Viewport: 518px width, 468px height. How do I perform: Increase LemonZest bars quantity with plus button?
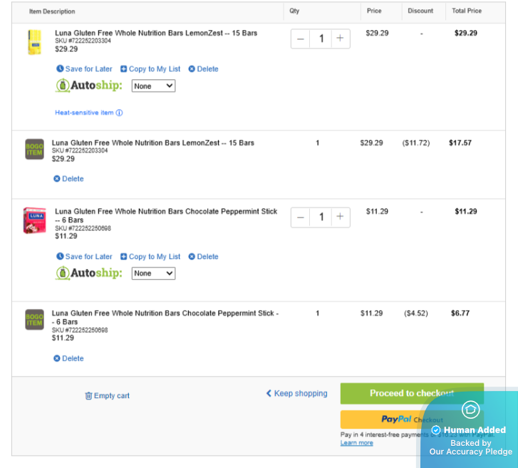pos(340,39)
